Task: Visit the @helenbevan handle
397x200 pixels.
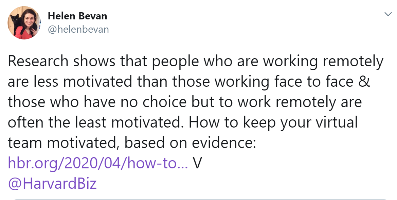Action: [78, 29]
